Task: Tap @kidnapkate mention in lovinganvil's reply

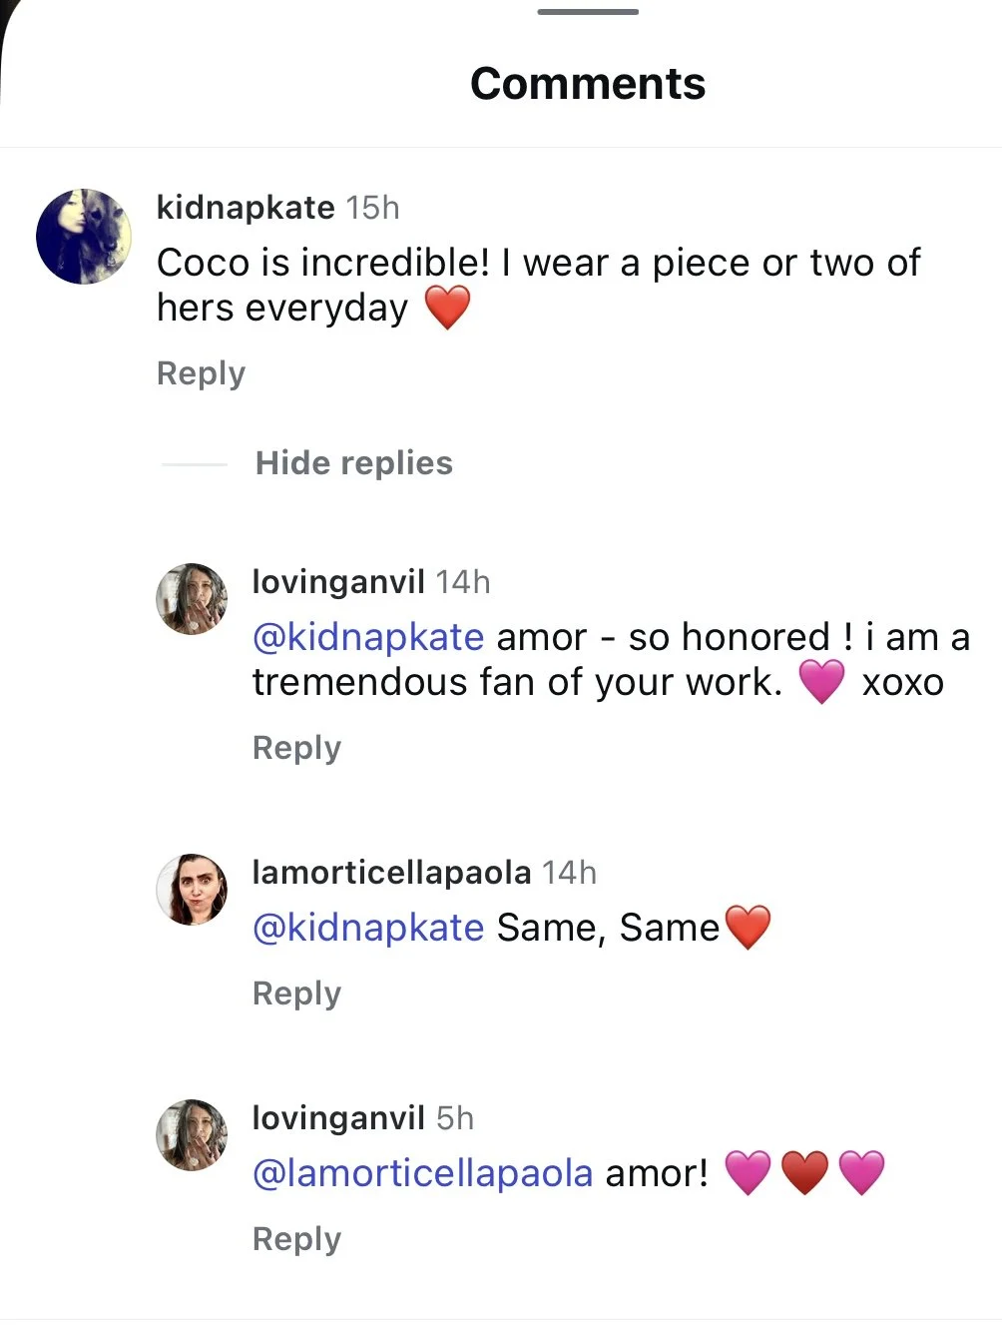Action: pyautogui.click(x=368, y=637)
